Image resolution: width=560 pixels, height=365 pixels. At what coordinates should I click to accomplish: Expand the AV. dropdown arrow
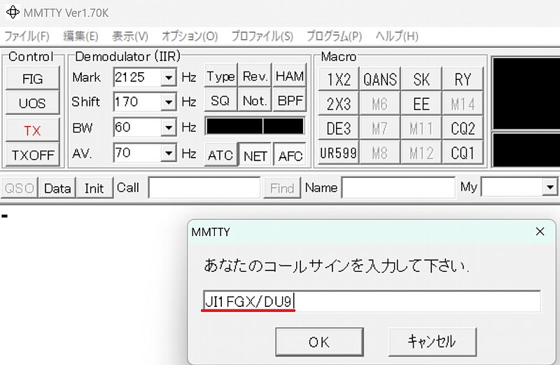coord(168,153)
